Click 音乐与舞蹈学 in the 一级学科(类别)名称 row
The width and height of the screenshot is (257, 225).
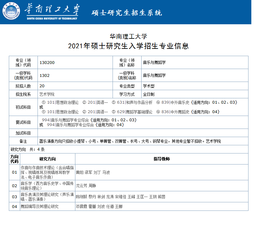(154, 75)
